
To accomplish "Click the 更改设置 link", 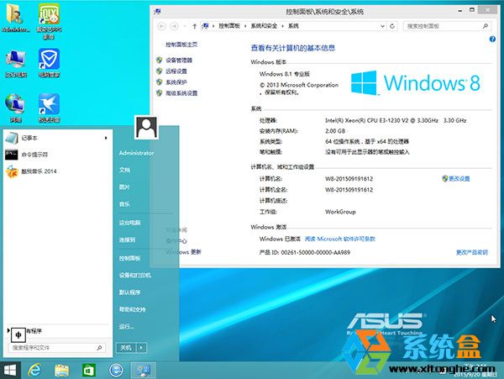I will 459,179.
